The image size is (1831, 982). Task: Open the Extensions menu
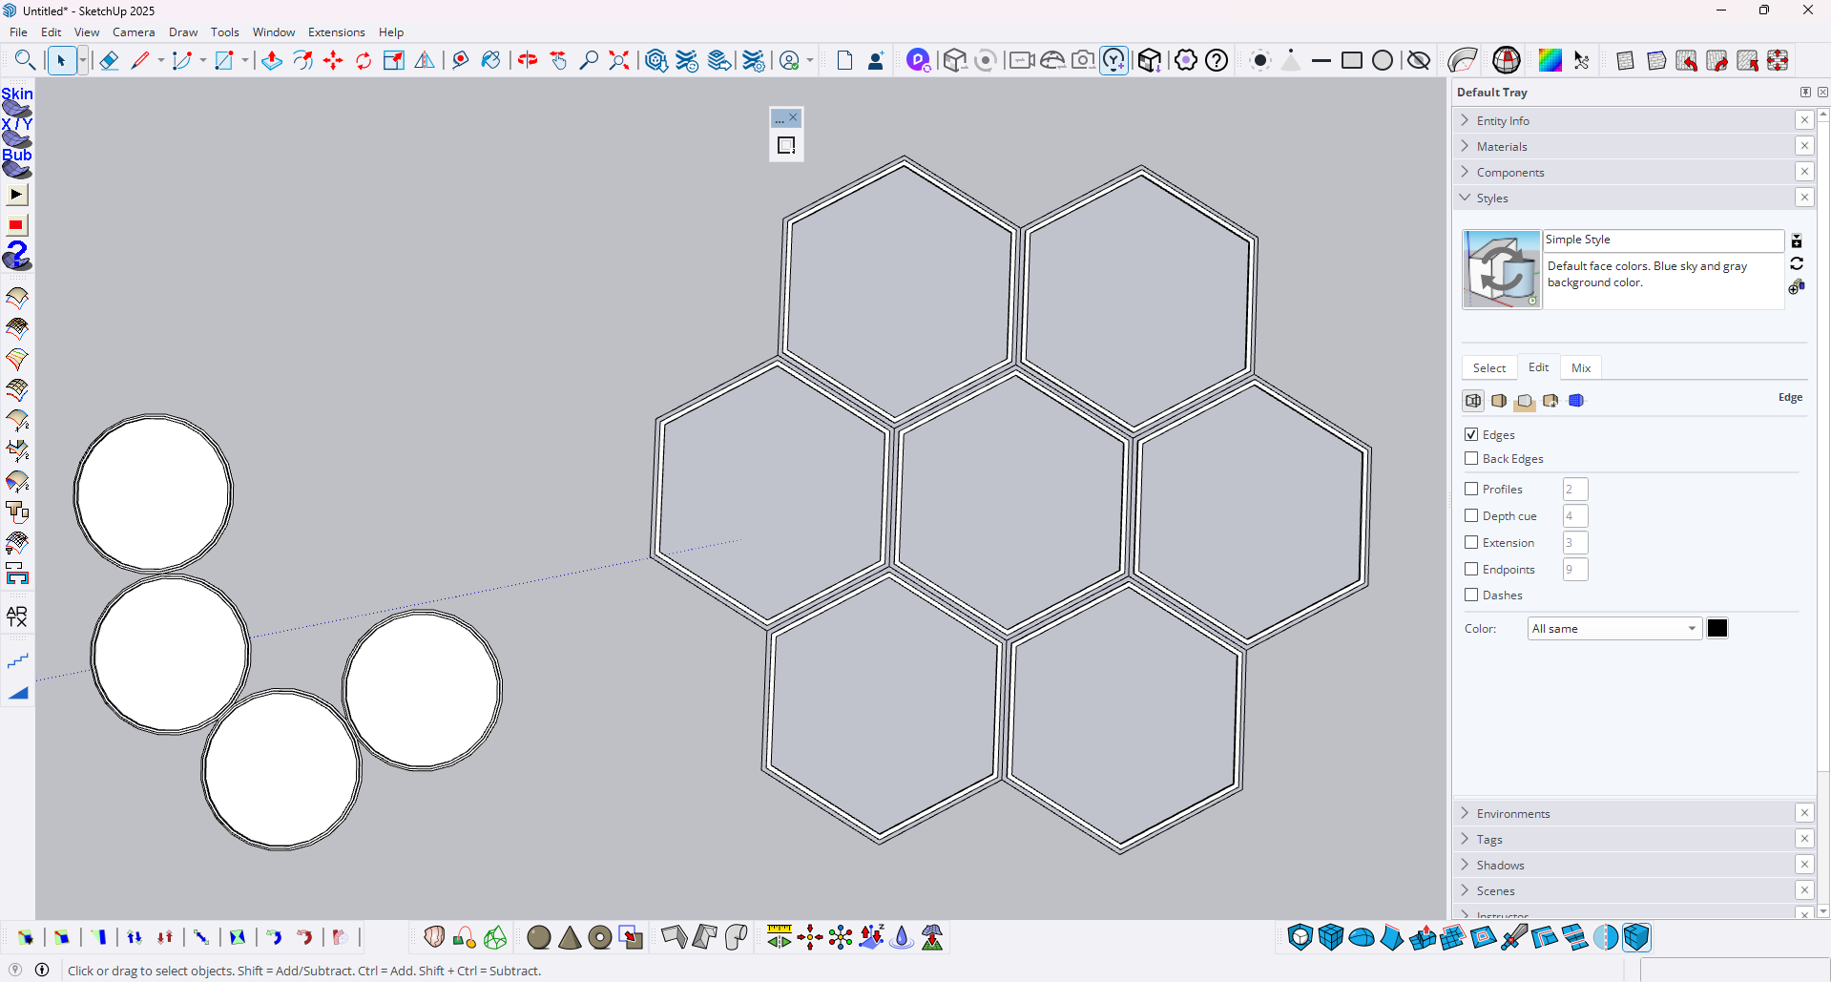(336, 31)
